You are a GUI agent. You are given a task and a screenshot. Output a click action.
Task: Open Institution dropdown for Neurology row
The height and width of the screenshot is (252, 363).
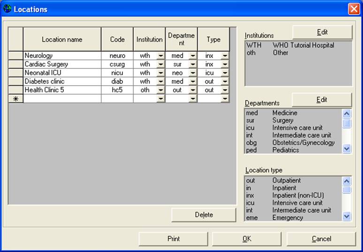pyautogui.click(x=160, y=56)
